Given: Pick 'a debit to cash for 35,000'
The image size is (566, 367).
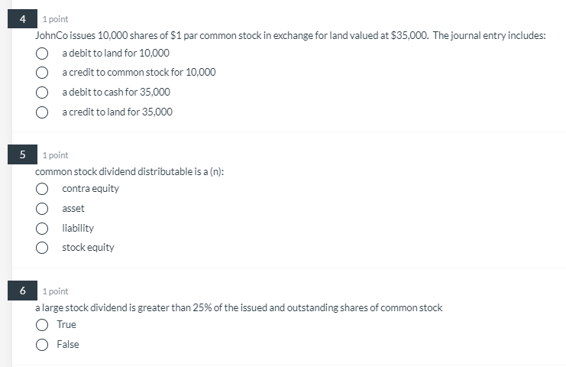Looking at the screenshot, I should pos(42,93).
